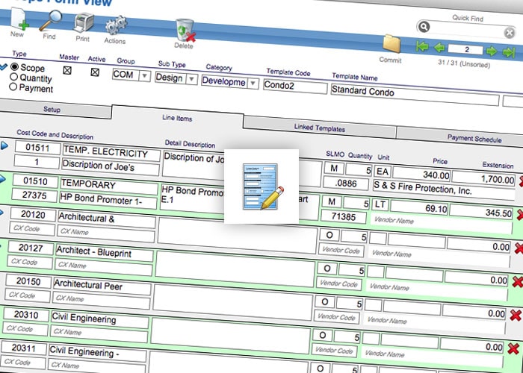The height and width of the screenshot is (373, 523).
Task: Click the form edit pencil icon
Action: pos(263,186)
